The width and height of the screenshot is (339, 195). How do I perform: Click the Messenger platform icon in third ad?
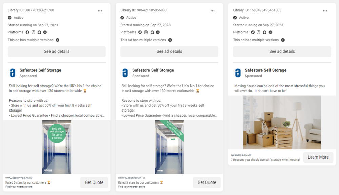click(271, 32)
